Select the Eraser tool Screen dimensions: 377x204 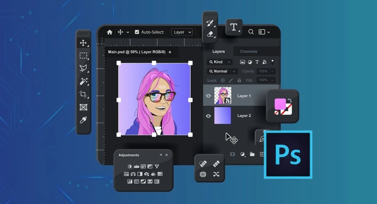pos(210,34)
